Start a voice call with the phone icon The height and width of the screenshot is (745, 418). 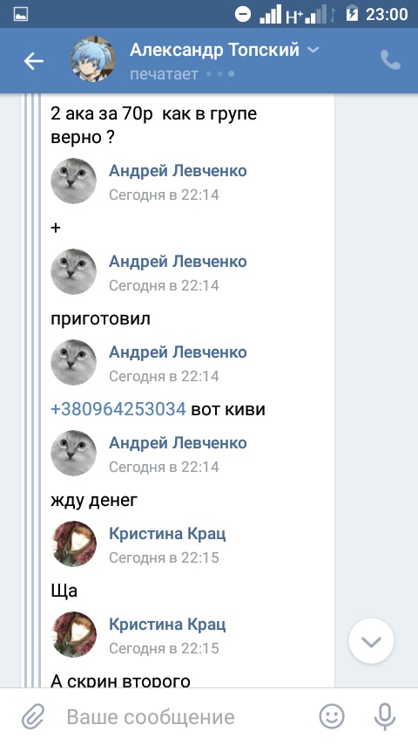(390, 60)
